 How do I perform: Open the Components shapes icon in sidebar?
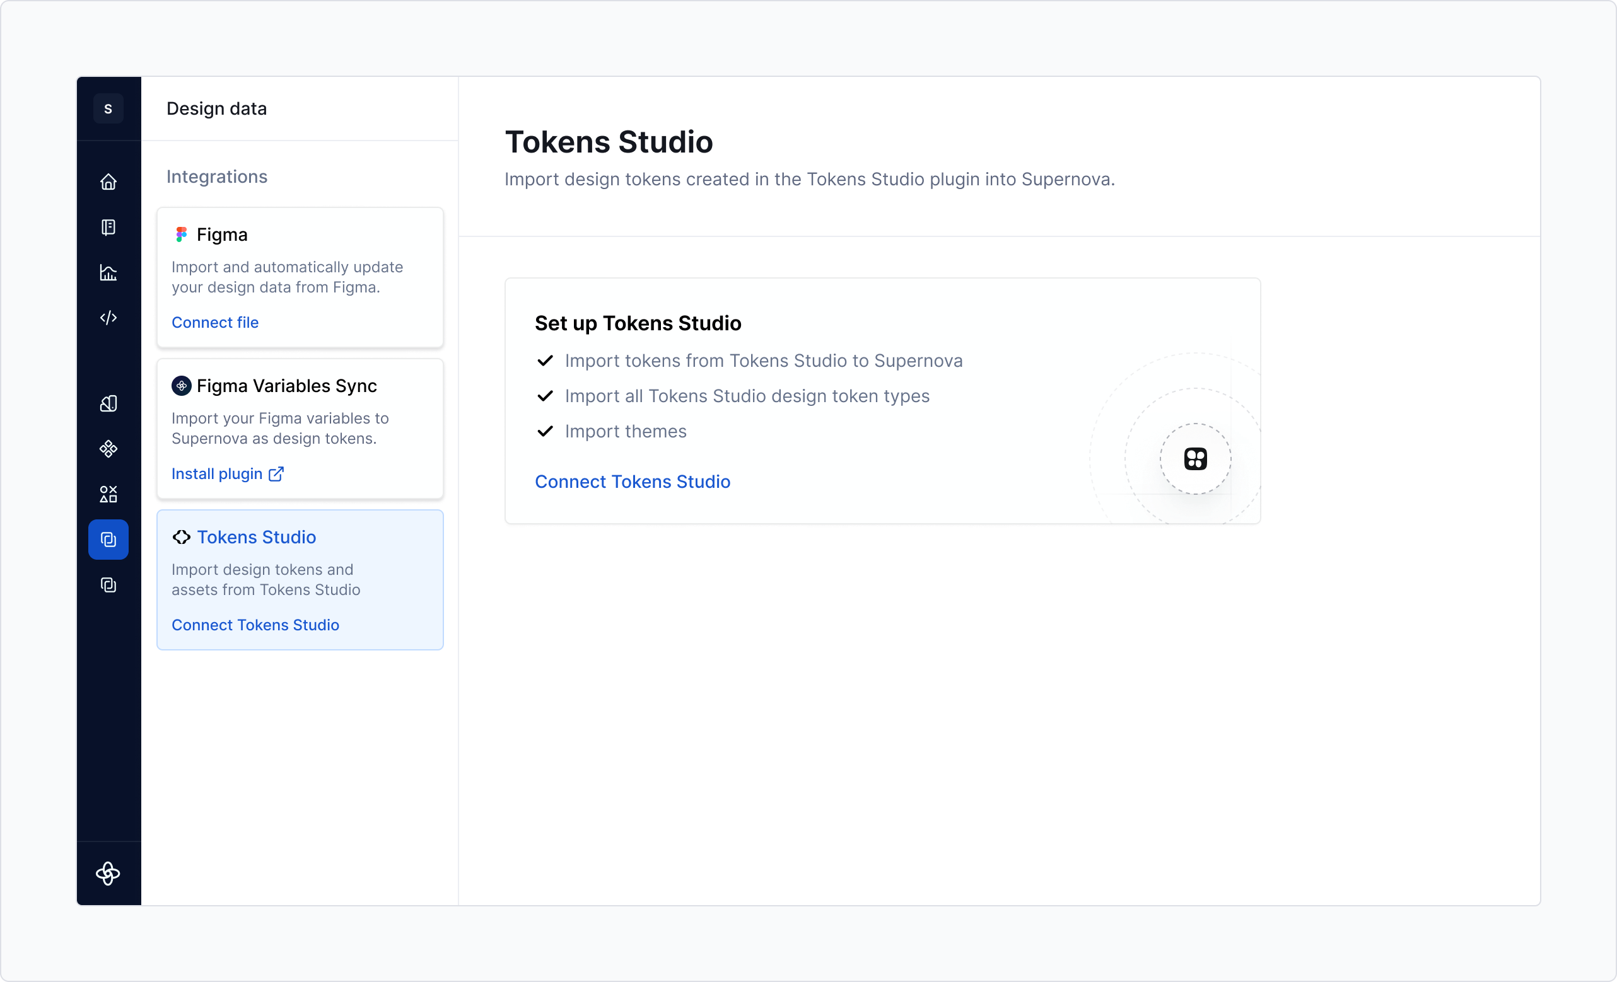pyautogui.click(x=108, y=494)
